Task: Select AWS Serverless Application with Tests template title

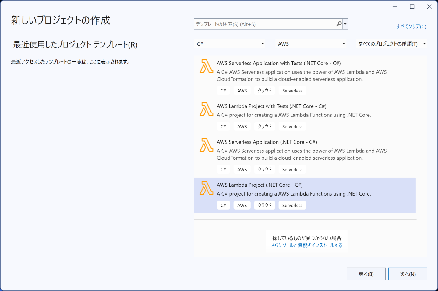Action: (x=279, y=63)
